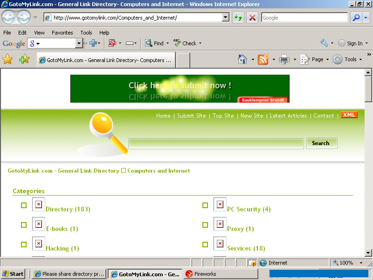
Task: Open the recent pages dropdown next to Forward
Action: (x=35, y=17)
